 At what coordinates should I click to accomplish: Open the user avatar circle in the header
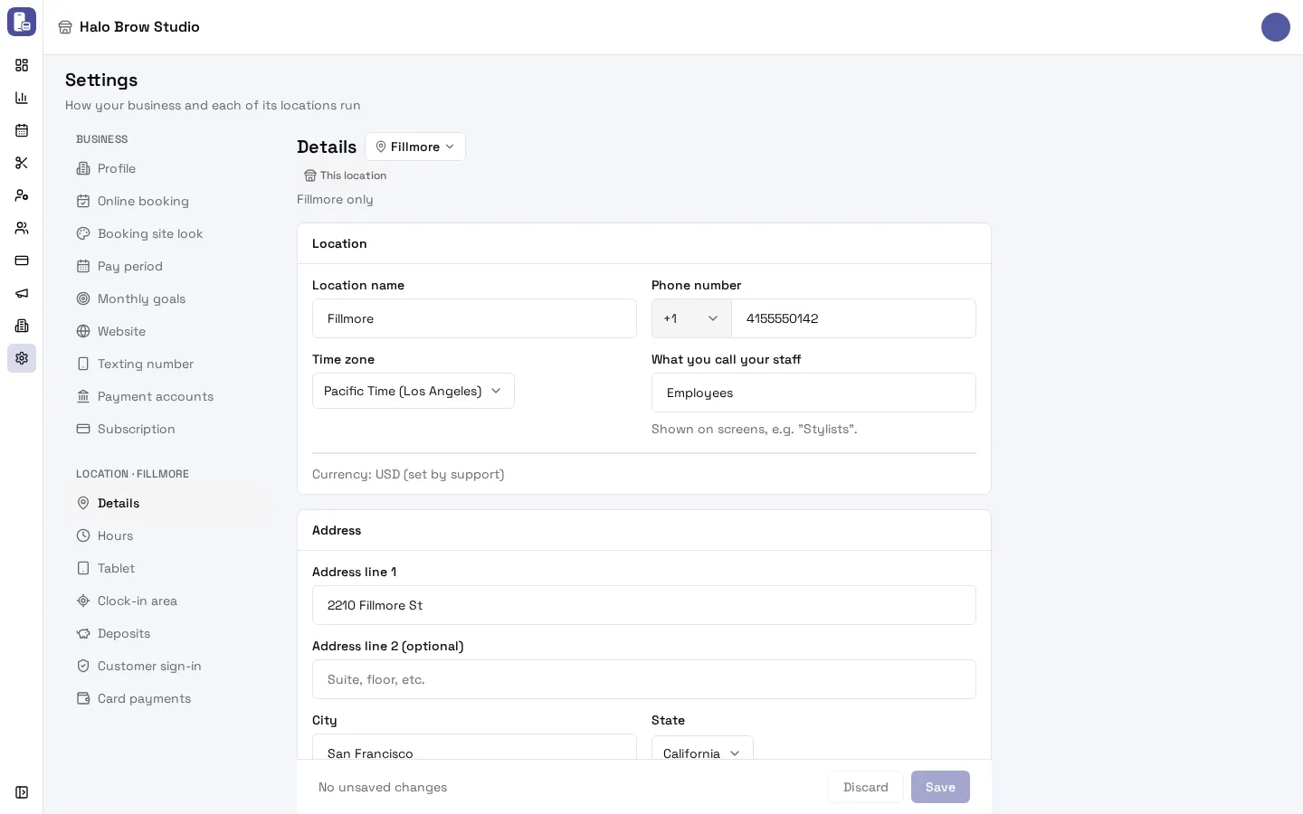1276,27
